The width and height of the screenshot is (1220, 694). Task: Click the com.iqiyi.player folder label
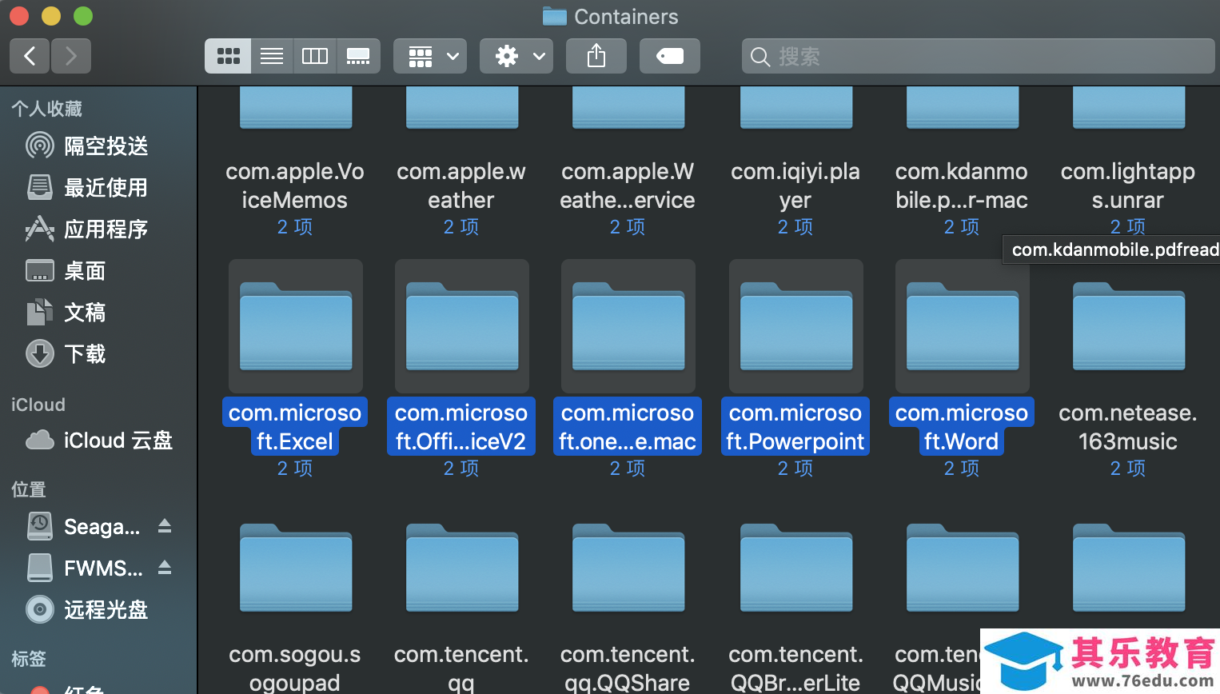[x=795, y=185]
